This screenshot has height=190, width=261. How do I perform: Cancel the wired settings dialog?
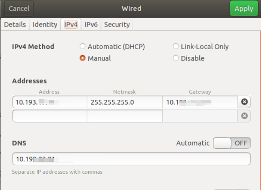click(19, 8)
